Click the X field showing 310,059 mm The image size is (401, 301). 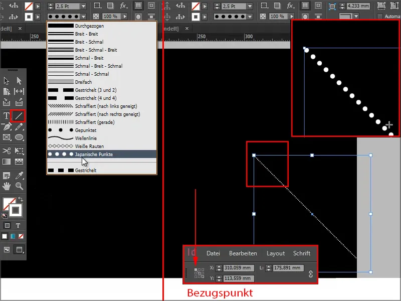[x=239, y=268]
